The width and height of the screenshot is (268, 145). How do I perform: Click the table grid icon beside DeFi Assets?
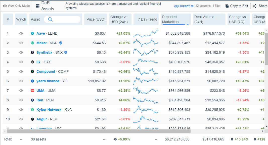38,6
